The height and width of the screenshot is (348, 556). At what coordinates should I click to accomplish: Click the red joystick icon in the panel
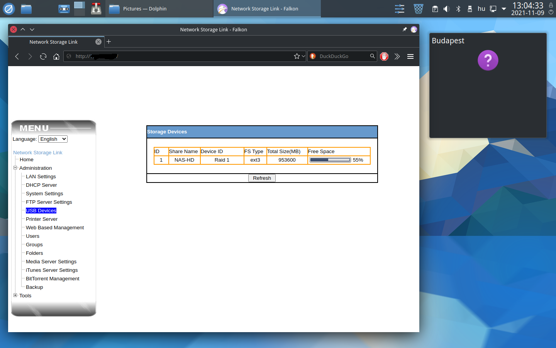coord(96,9)
